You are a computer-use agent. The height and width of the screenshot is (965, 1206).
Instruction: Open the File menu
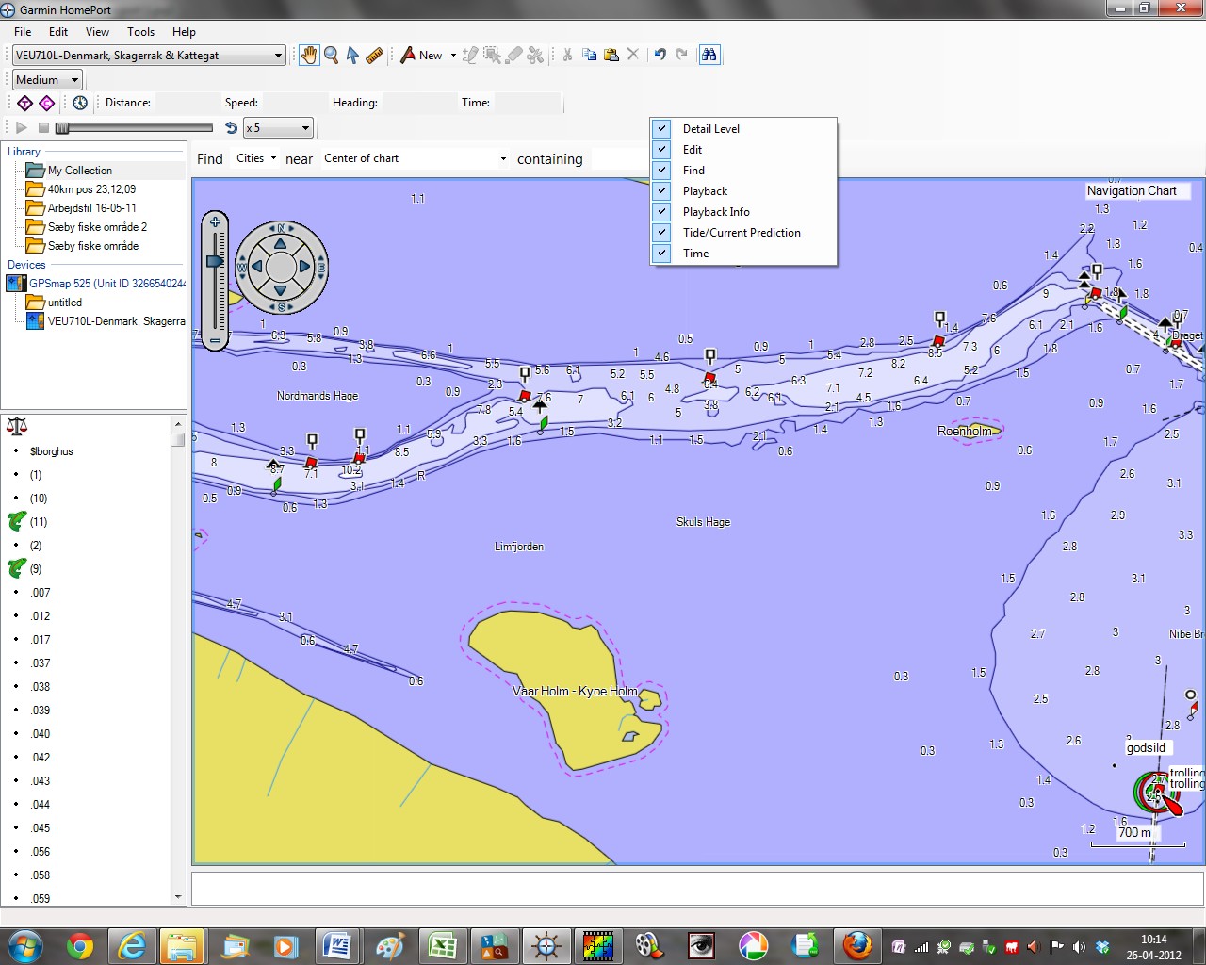[23, 31]
